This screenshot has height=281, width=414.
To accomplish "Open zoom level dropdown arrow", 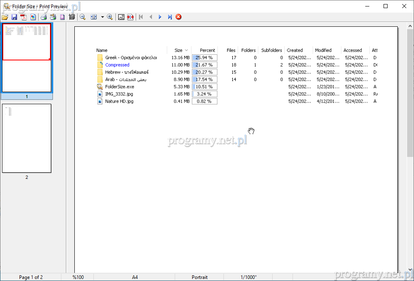I will (x=102, y=17).
